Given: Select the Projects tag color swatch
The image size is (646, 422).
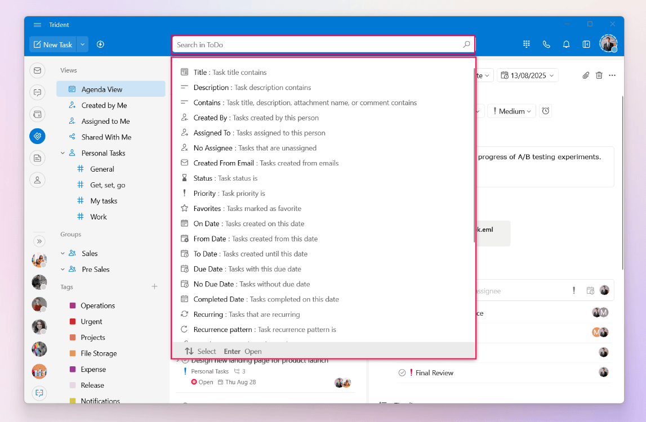Looking at the screenshot, I should point(73,337).
